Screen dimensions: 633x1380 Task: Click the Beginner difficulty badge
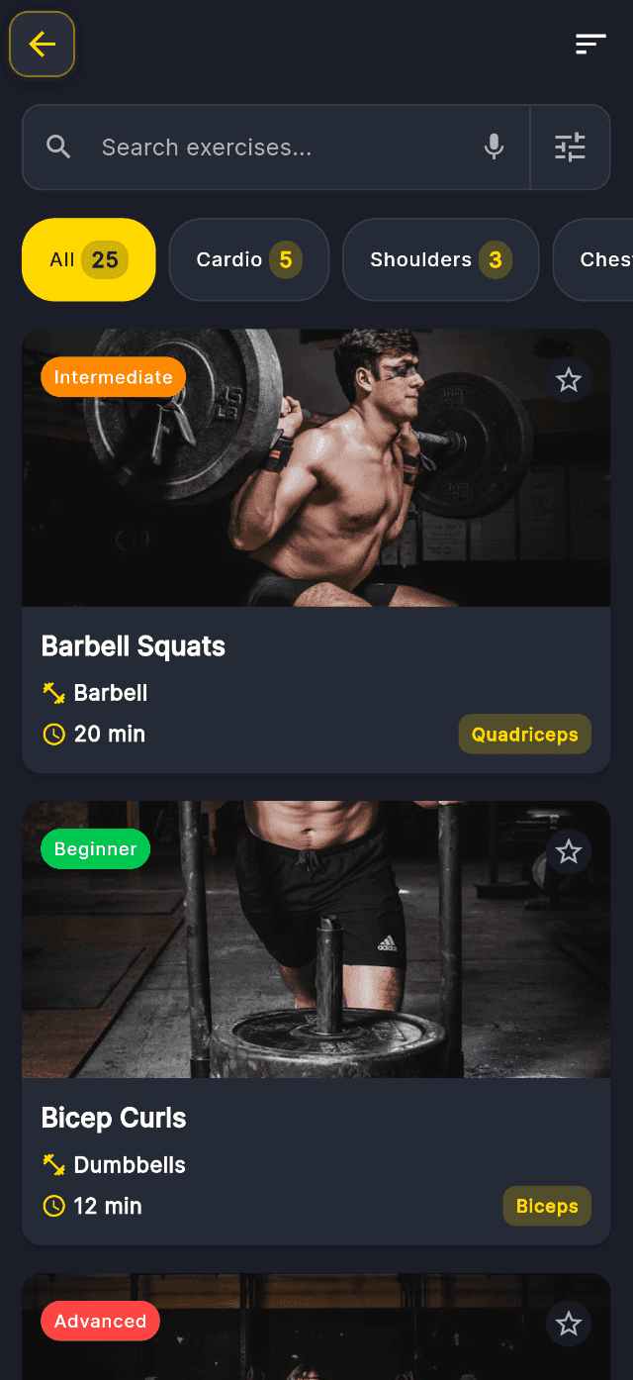(96, 849)
